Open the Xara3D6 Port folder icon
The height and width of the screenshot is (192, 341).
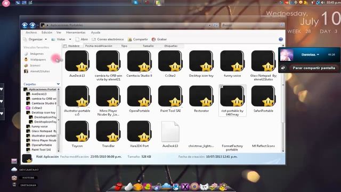[x=139, y=132]
